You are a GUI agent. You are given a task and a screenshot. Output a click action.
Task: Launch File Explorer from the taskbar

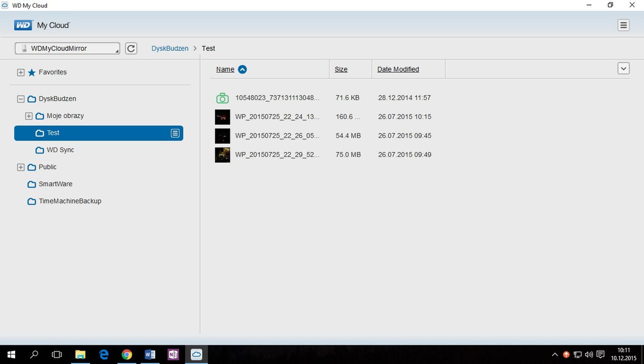pos(80,354)
